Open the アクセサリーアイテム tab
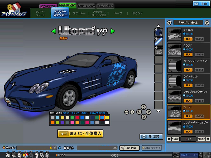The height and width of the screenshot is (158, 211). 68,5
